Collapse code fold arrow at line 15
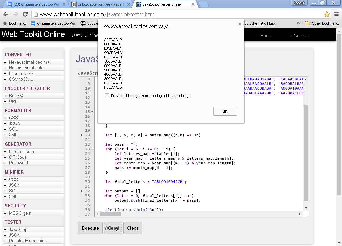Viewport: 342px width, 246px height. 92,112
